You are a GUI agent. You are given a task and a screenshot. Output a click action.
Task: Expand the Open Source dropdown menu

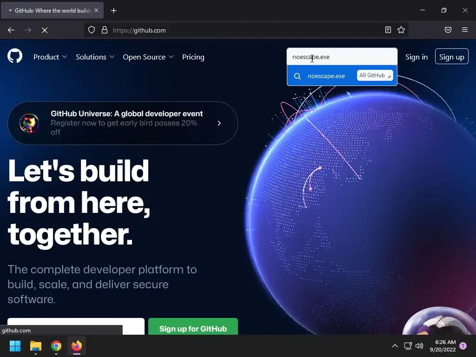(148, 57)
